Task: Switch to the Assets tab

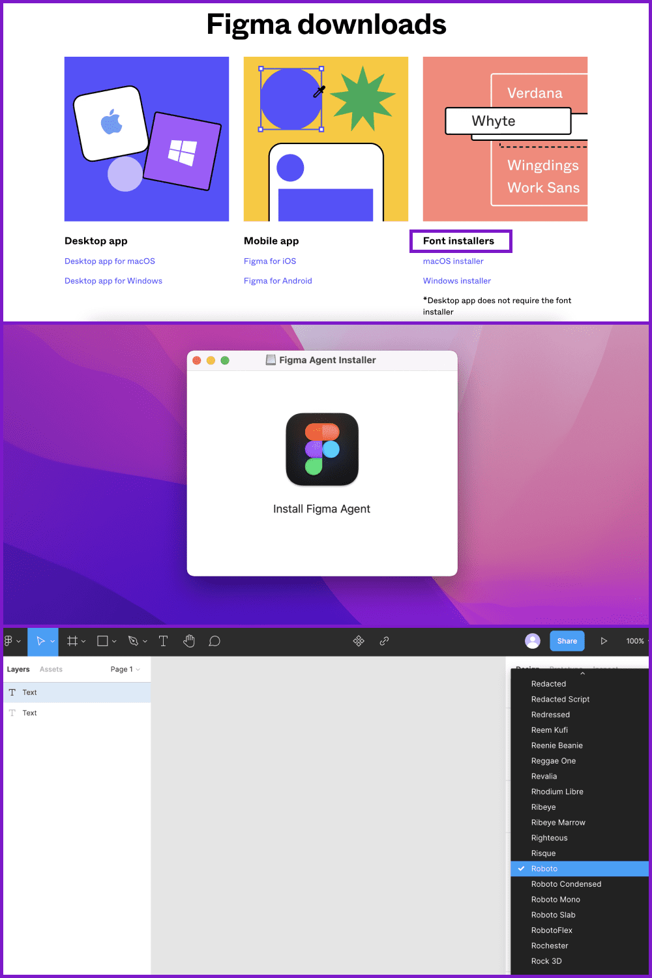Action: (51, 669)
